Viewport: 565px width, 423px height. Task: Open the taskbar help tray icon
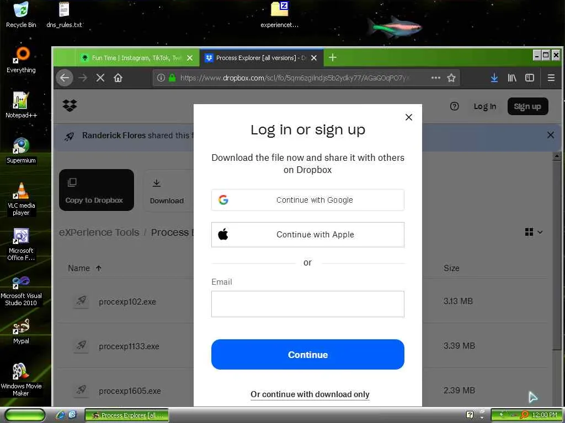[470, 415]
